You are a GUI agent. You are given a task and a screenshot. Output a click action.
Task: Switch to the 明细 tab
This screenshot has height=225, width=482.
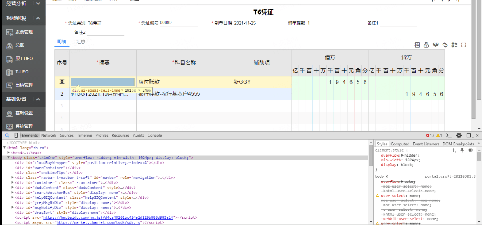(62, 42)
